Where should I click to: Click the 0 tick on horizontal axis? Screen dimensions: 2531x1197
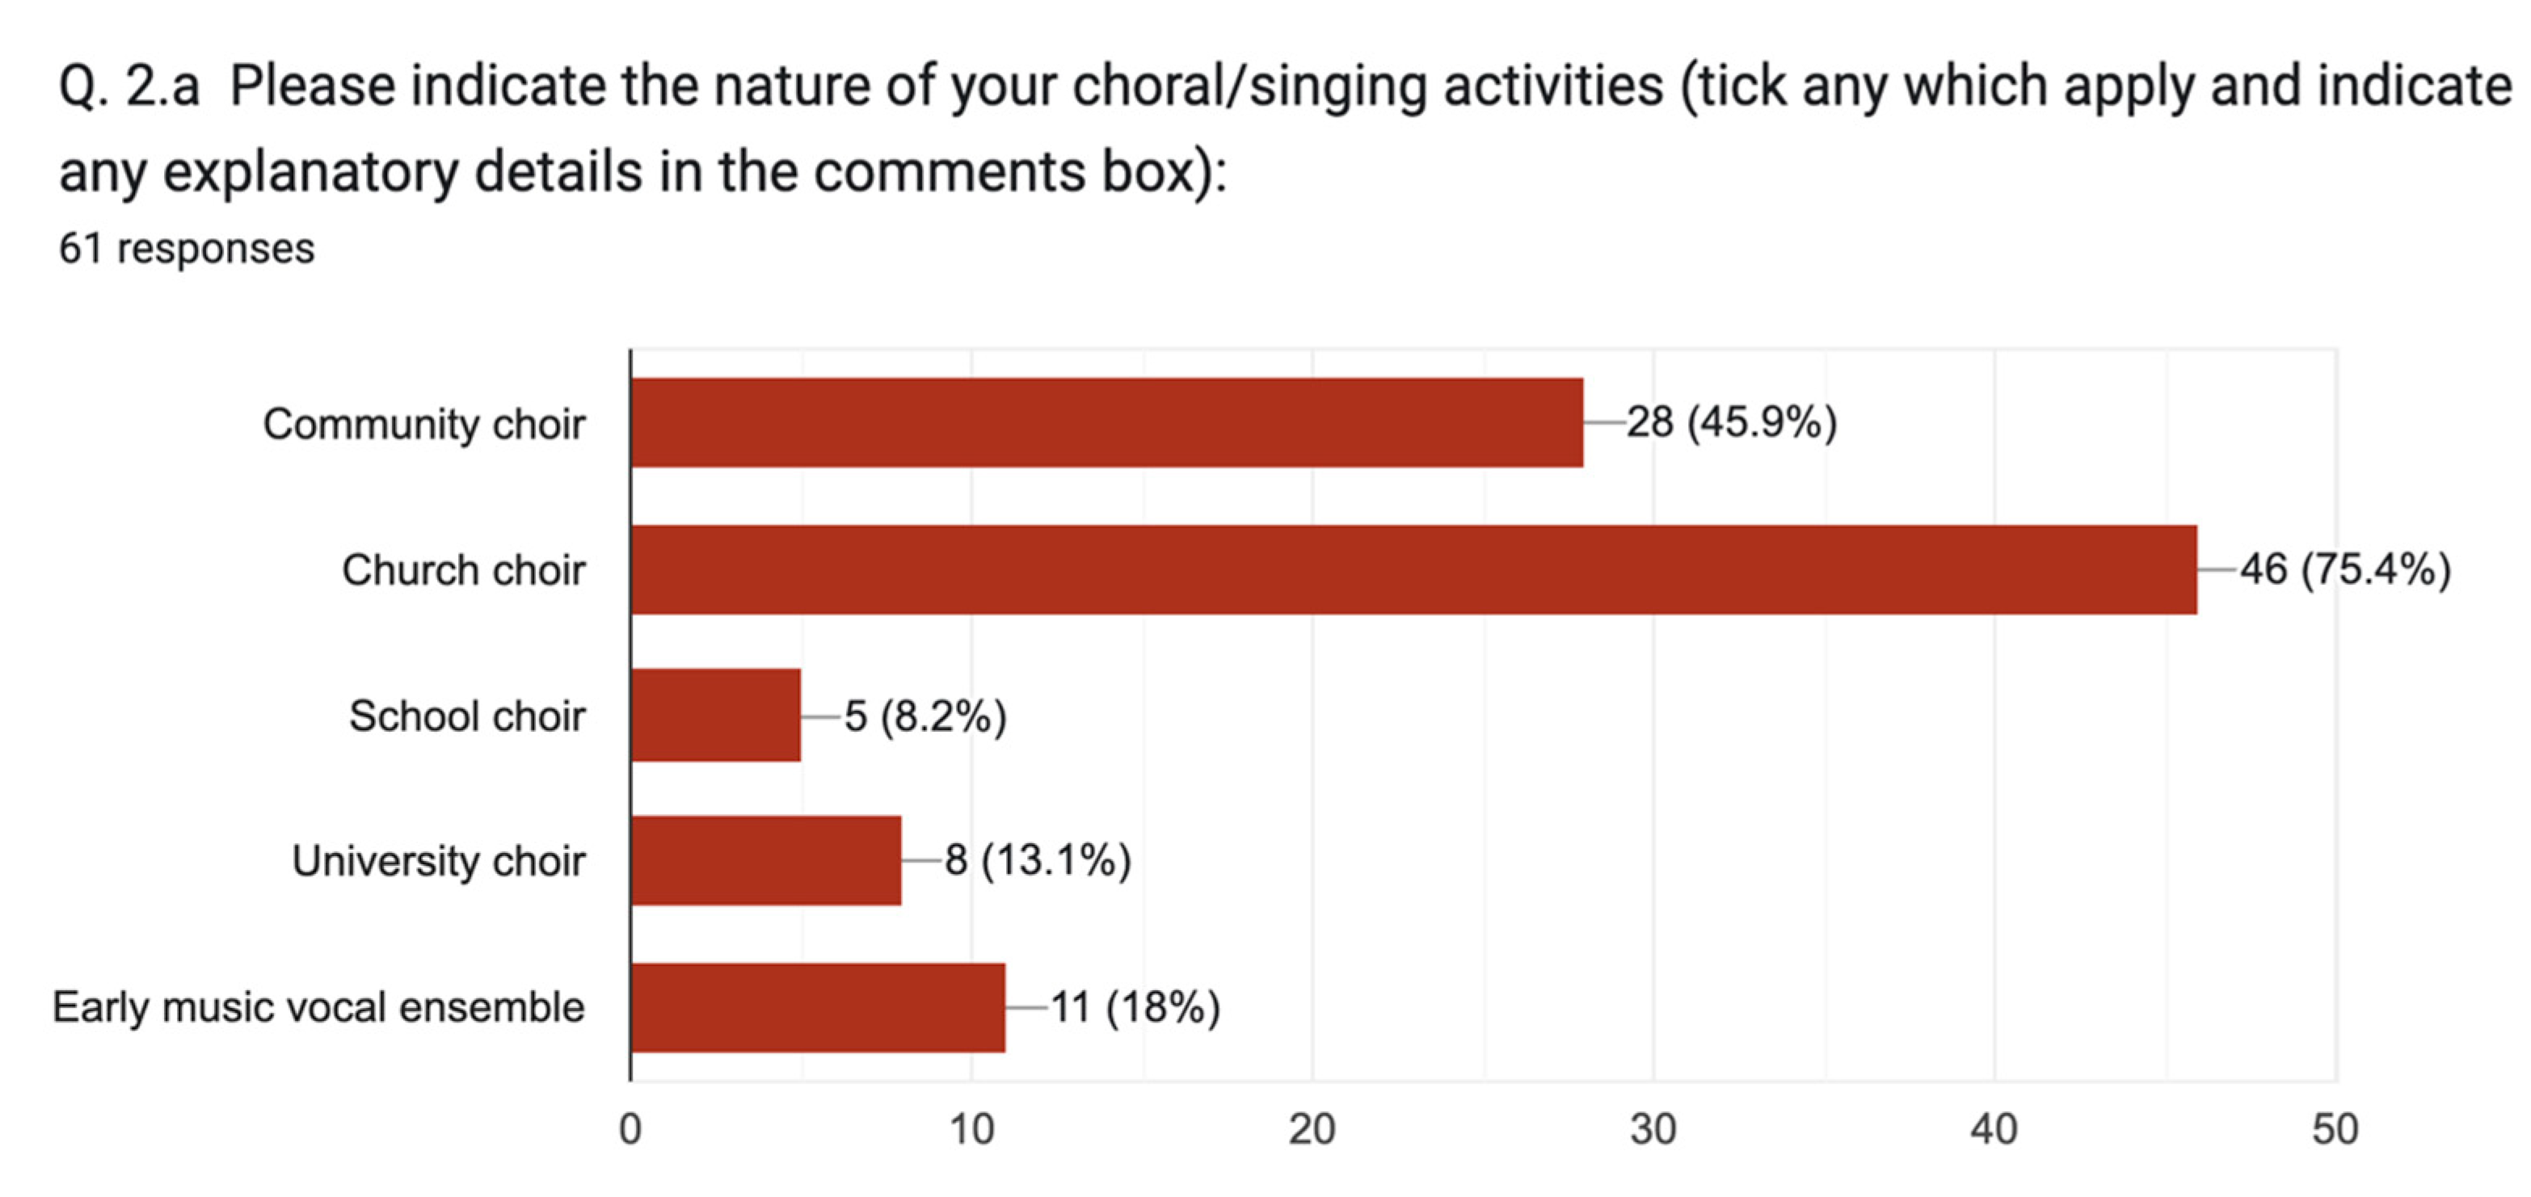(x=630, y=1129)
